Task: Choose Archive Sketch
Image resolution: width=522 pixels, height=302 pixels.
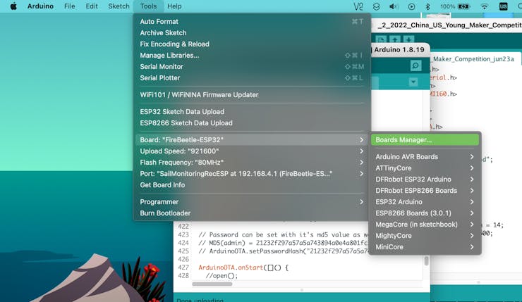Action: [252, 33]
